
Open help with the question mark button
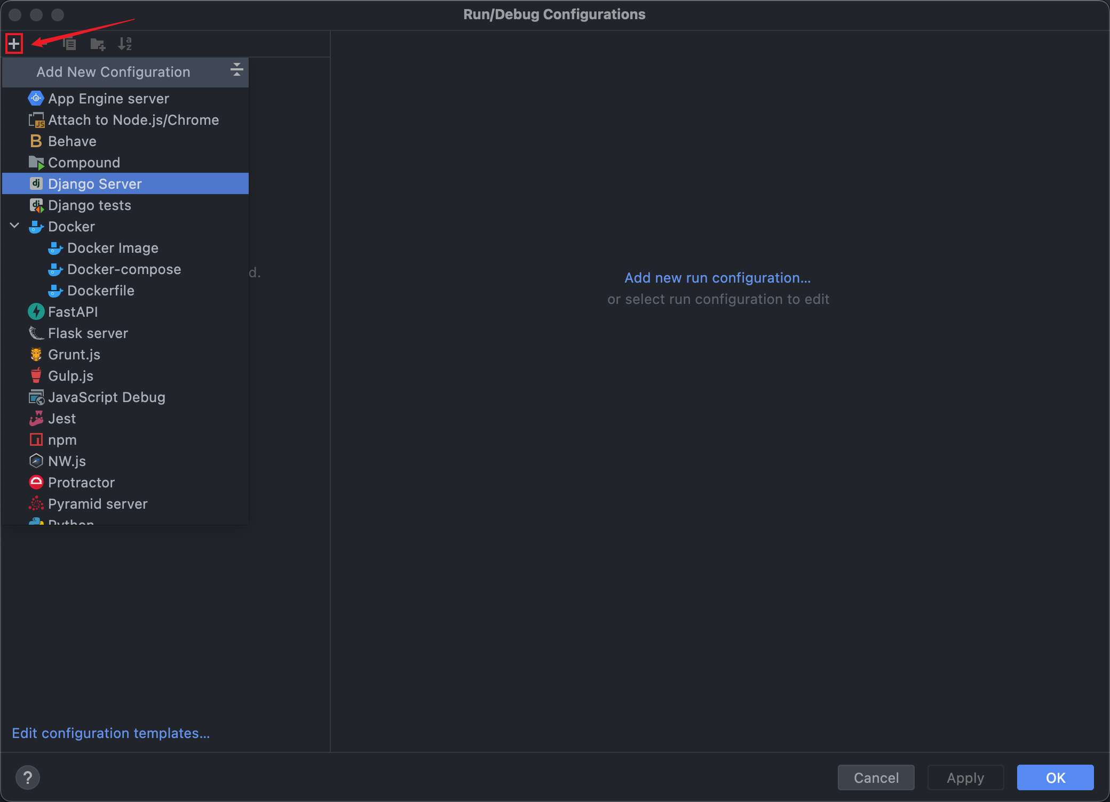tap(28, 777)
